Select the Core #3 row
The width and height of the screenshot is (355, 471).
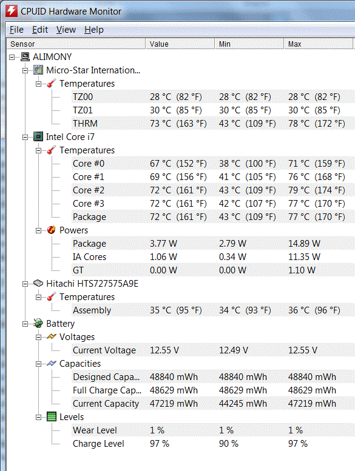(x=213, y=203)
